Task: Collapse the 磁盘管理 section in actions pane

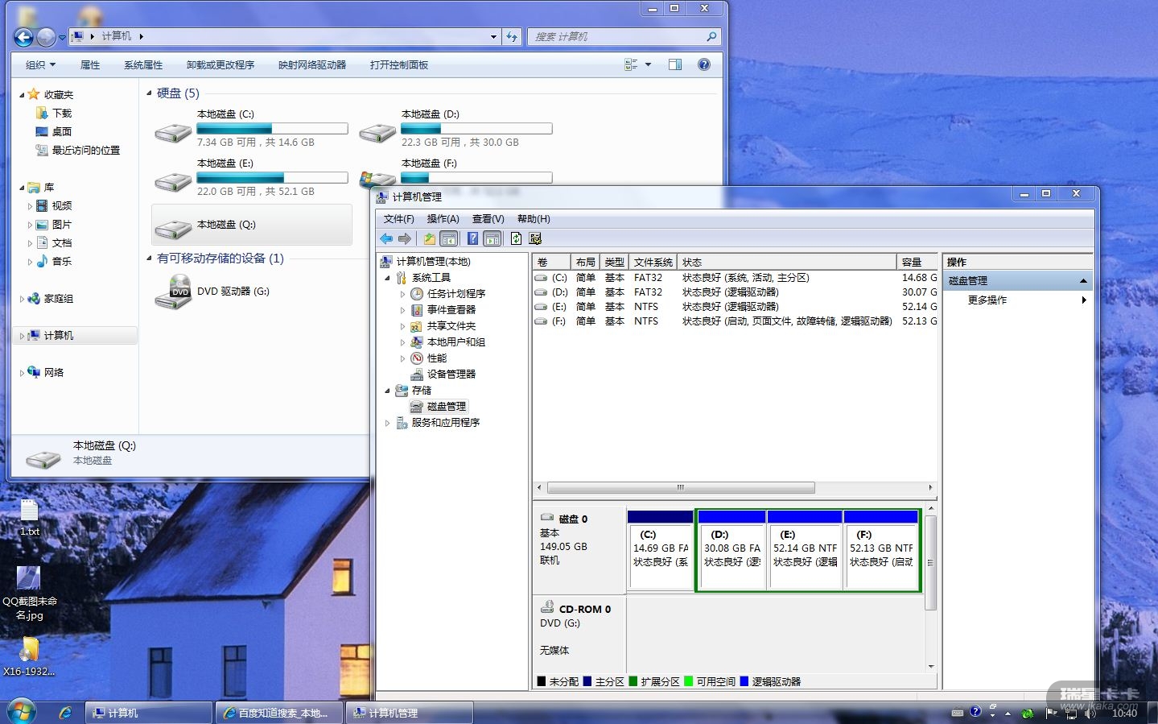Action: click(1083, 281)
